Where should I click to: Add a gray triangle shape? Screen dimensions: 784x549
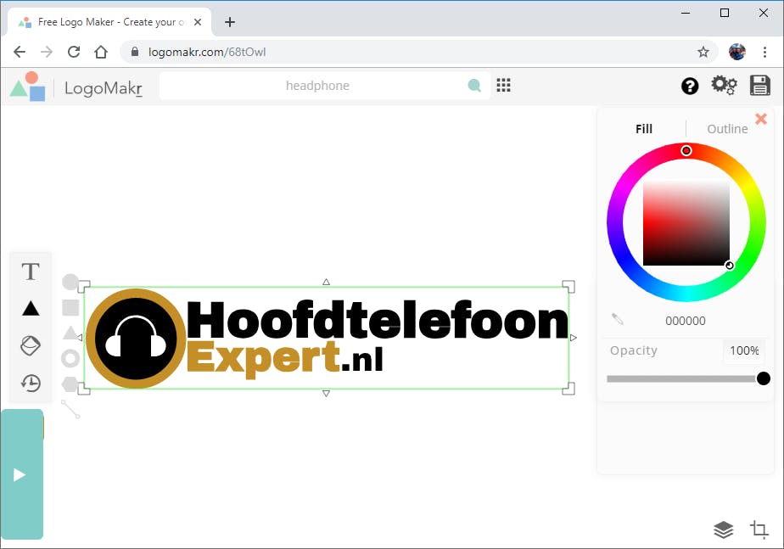point(70,333)
